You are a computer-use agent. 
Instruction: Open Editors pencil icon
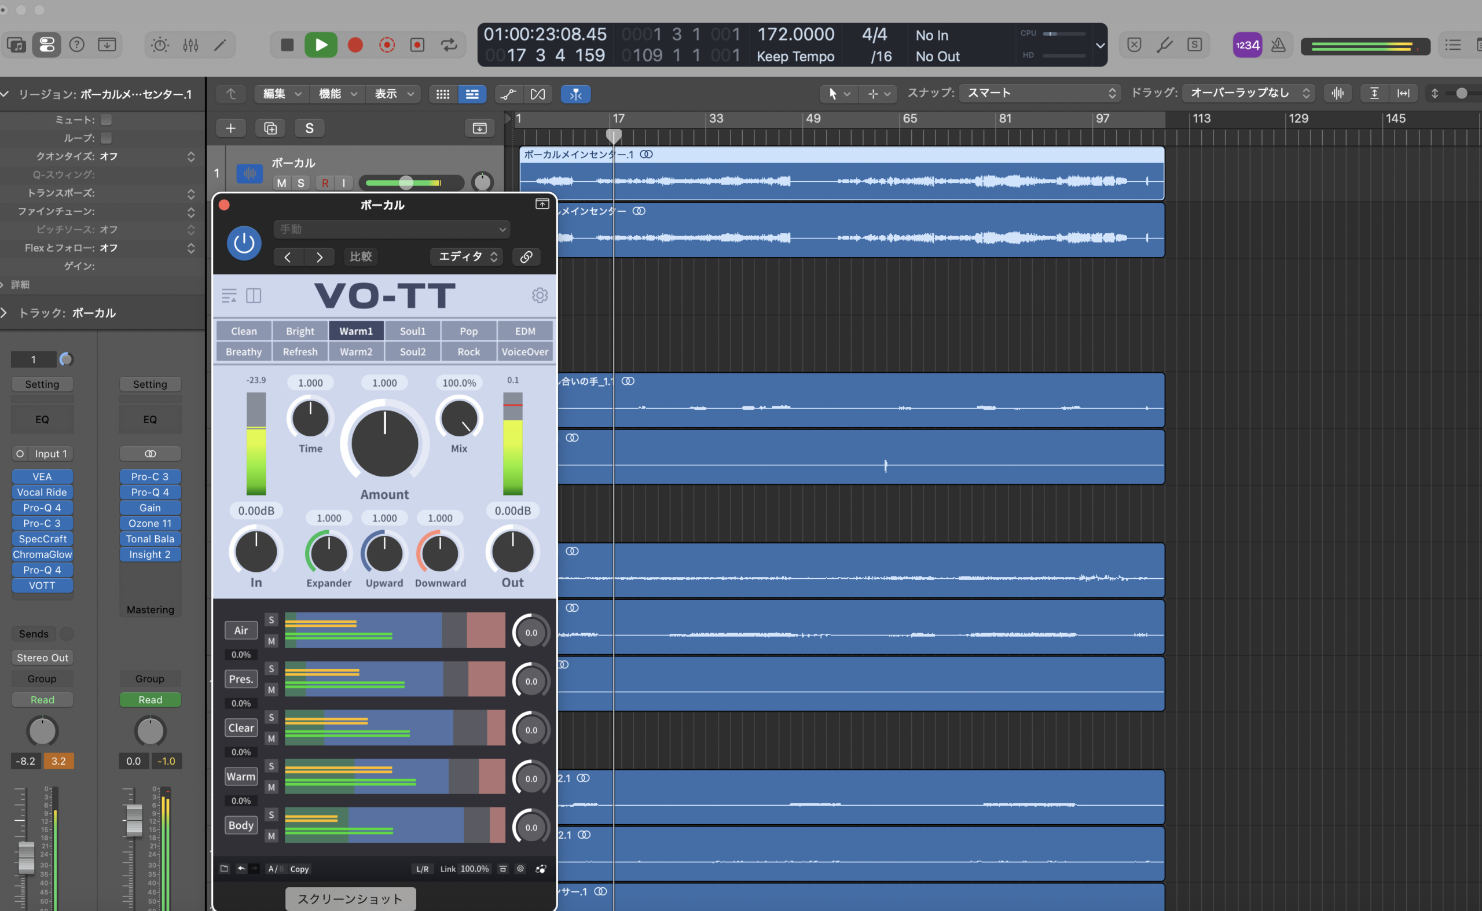[221, 45]
